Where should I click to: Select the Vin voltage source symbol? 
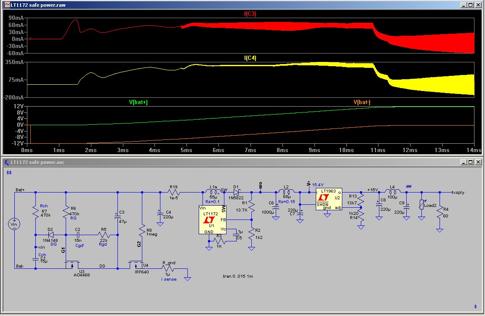click(x=14, y=224)
